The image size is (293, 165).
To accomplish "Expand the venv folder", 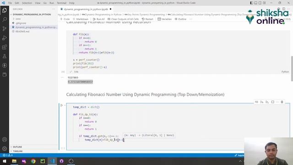I will [x=18, y=19].
